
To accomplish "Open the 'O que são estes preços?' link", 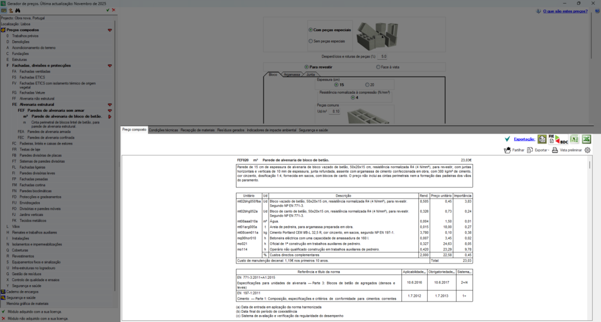I will click(x=565, y=11).
